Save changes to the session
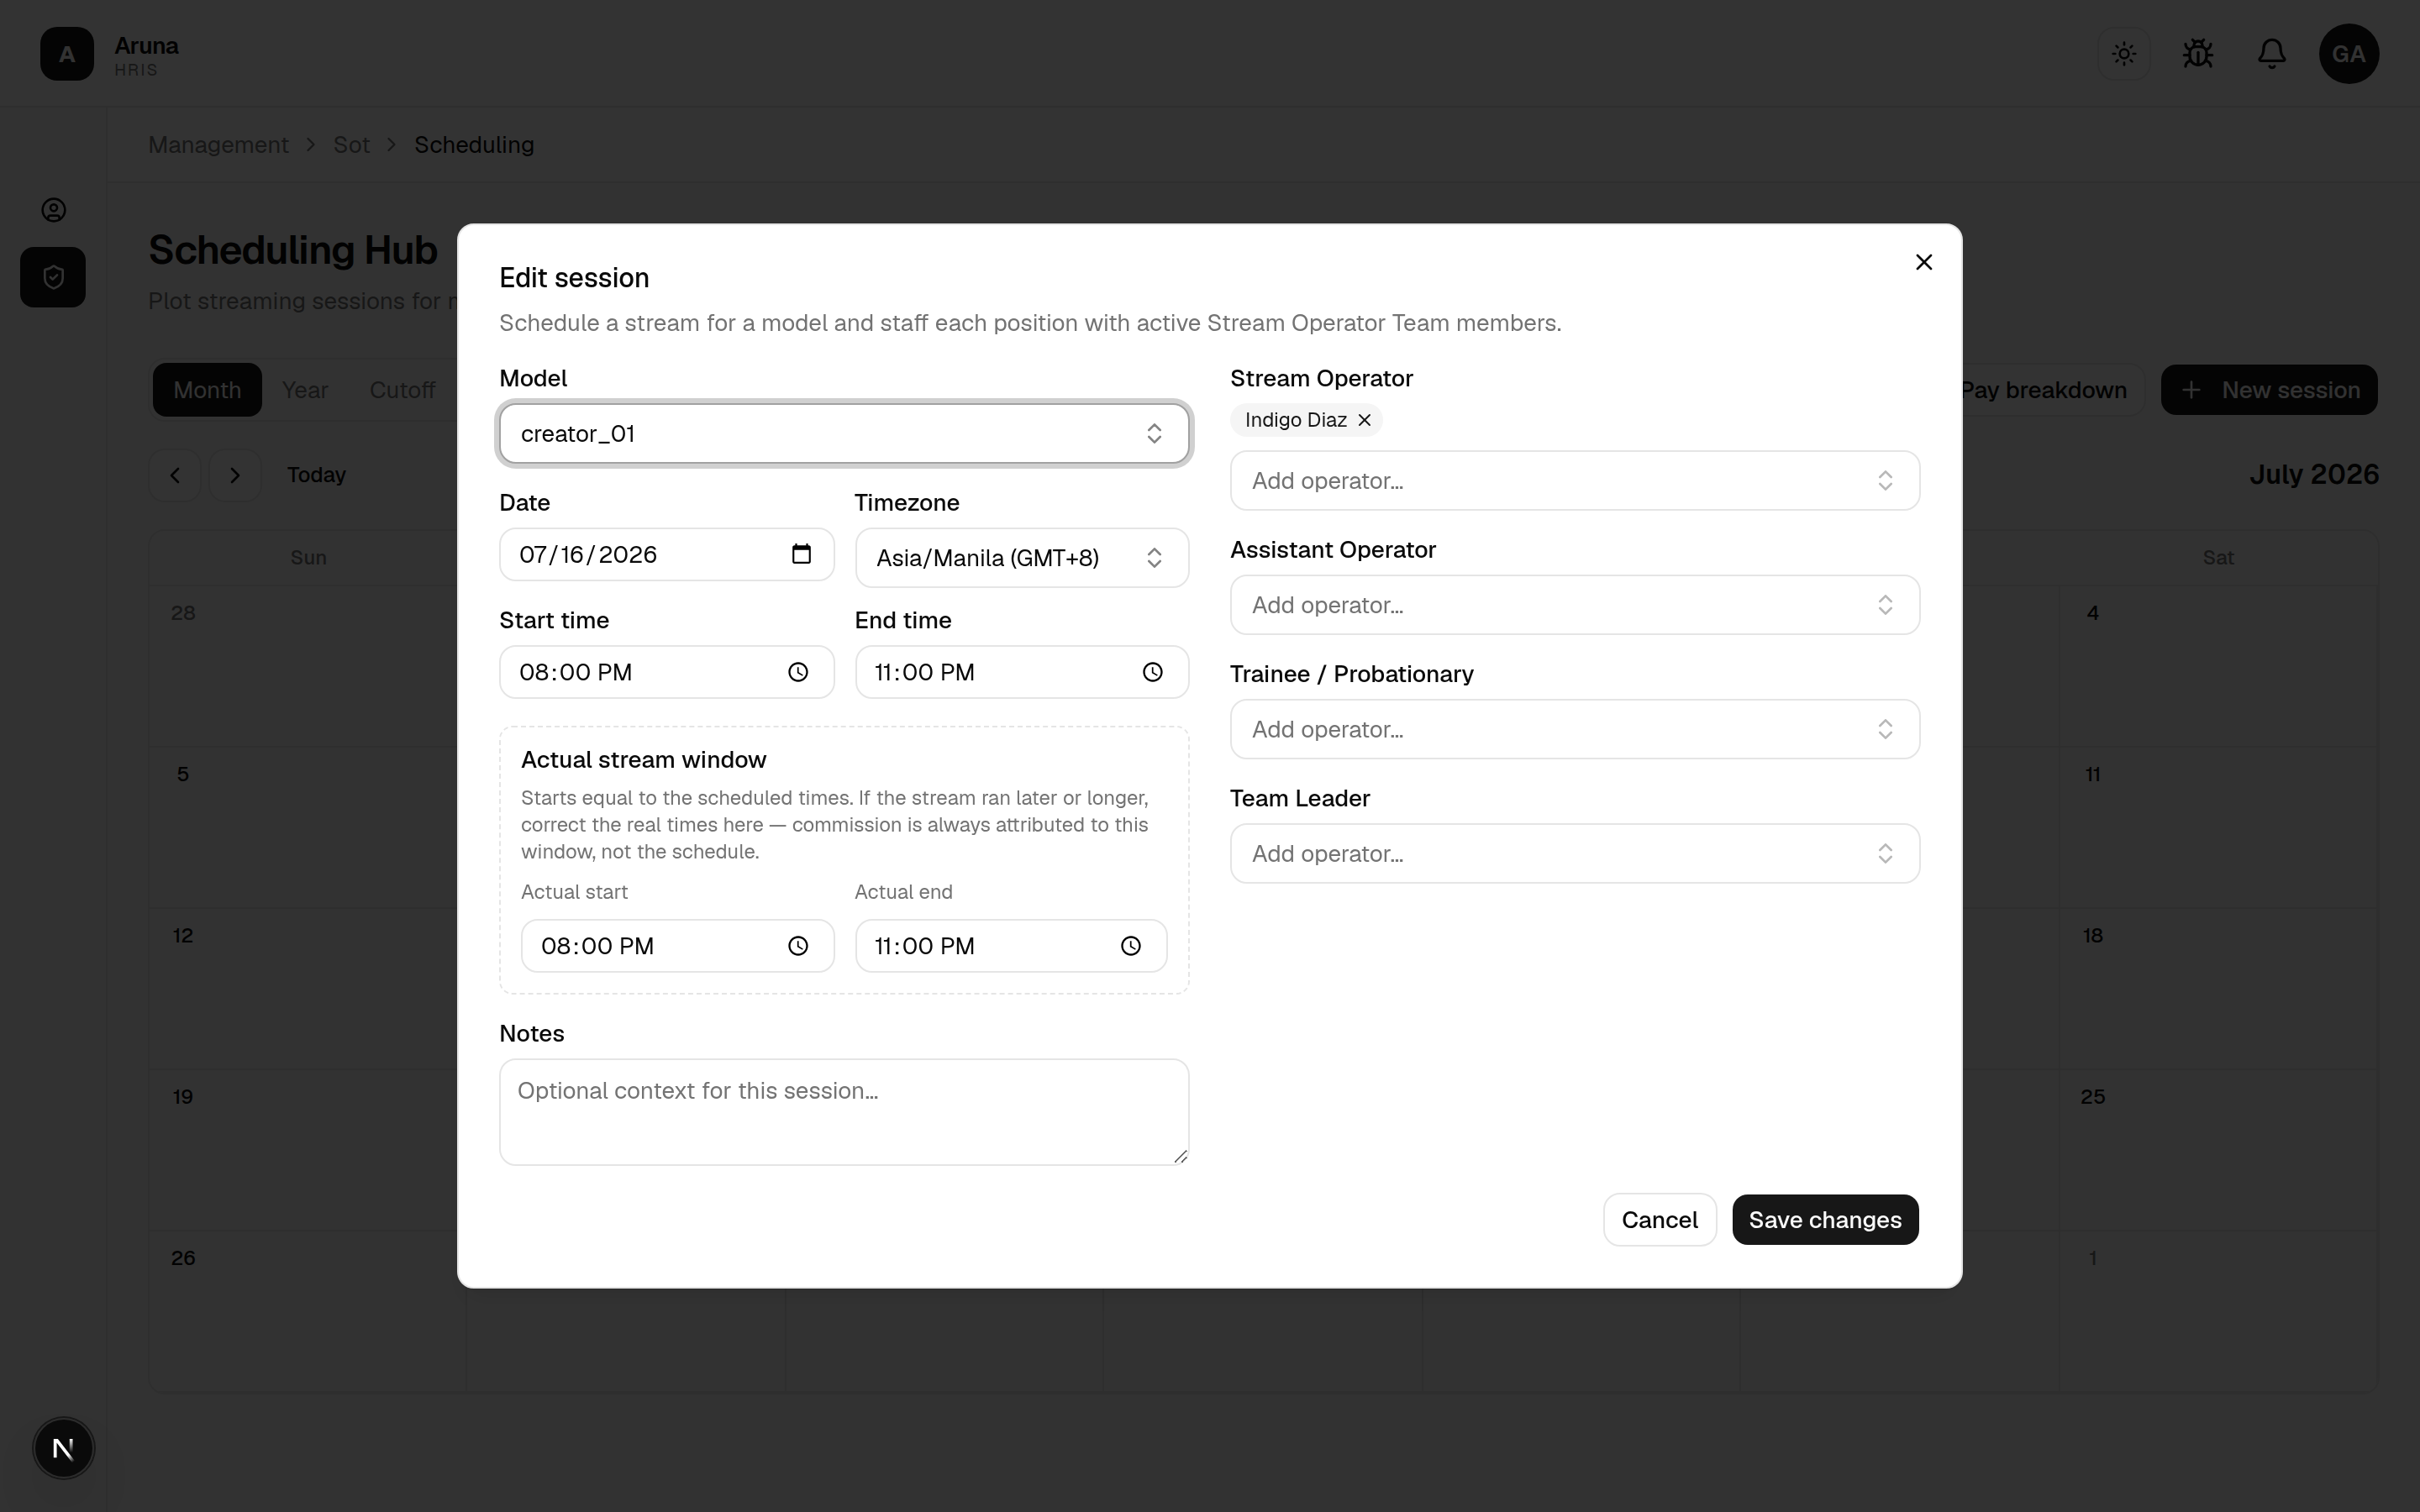The image size is (2420, 1512). coord(1825,1220)
